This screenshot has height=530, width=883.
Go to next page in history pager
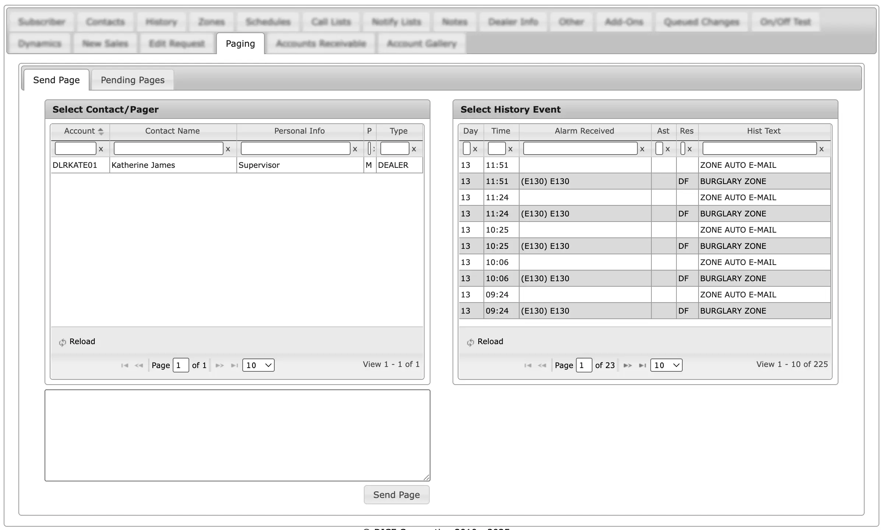(x=627, y=365)
